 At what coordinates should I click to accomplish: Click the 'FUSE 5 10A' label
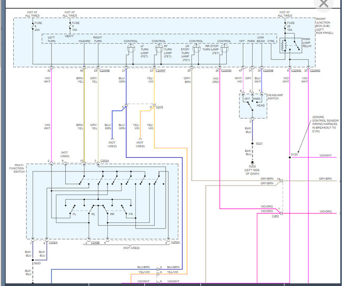(x=76, y=26)
